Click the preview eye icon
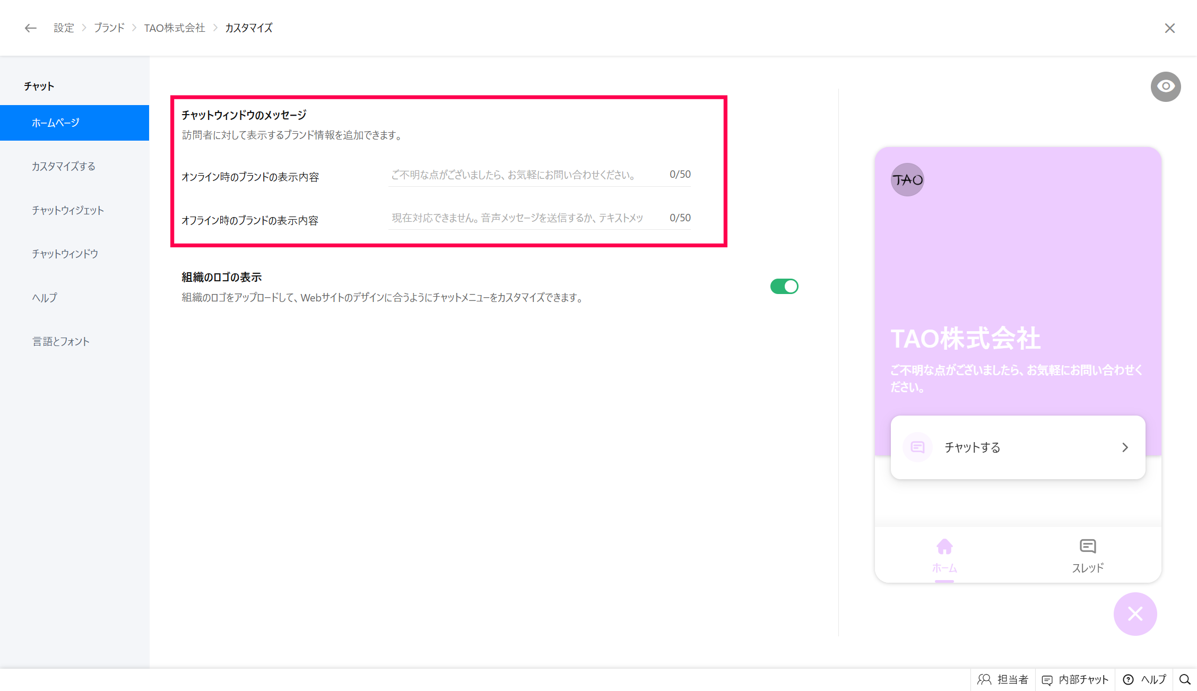 click(1165, 87)
